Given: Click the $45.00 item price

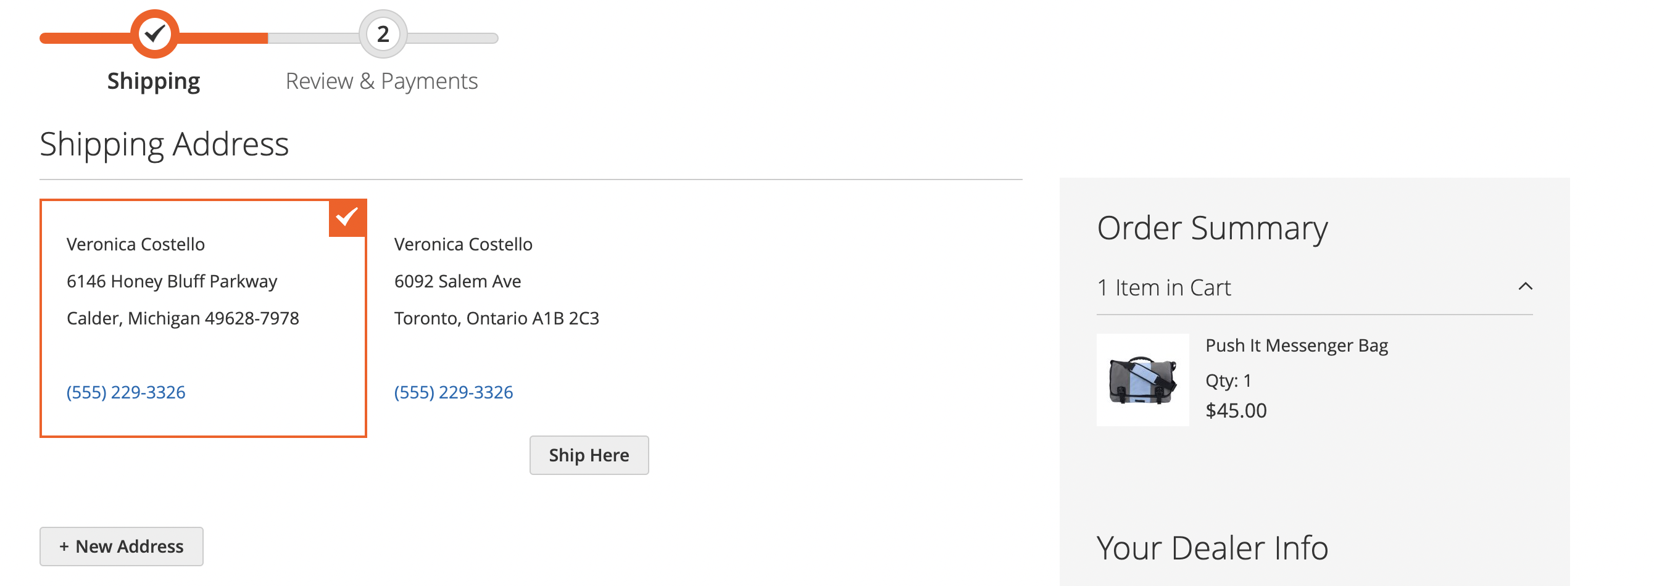Looking at the screenshot, I should pyautogui.click(x=1236, y=410).
